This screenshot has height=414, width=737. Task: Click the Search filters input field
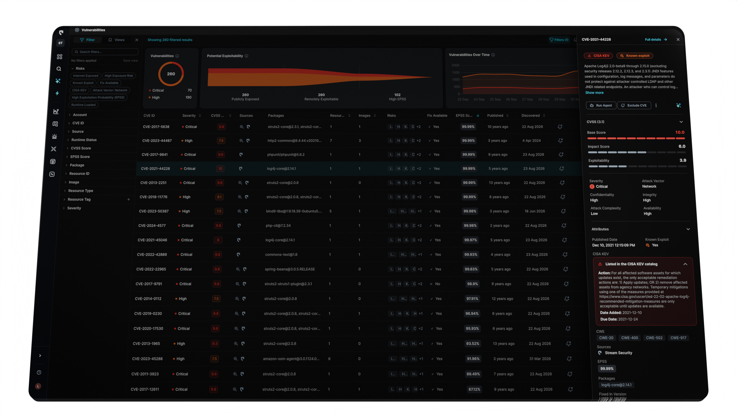[105, 52]
